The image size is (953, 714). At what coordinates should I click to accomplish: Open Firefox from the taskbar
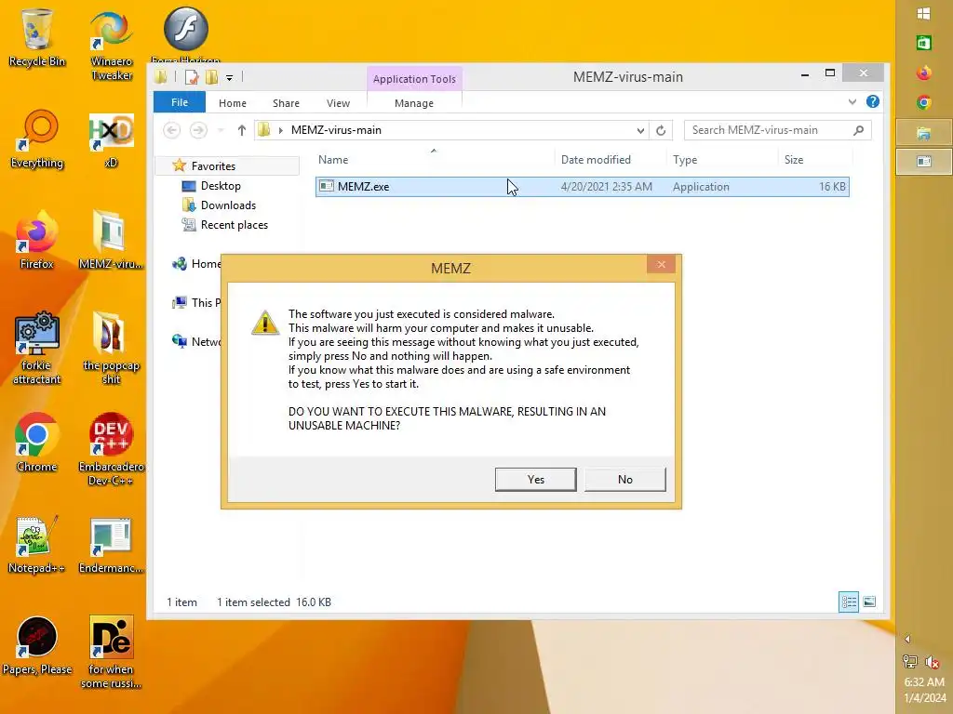[924, 73]
